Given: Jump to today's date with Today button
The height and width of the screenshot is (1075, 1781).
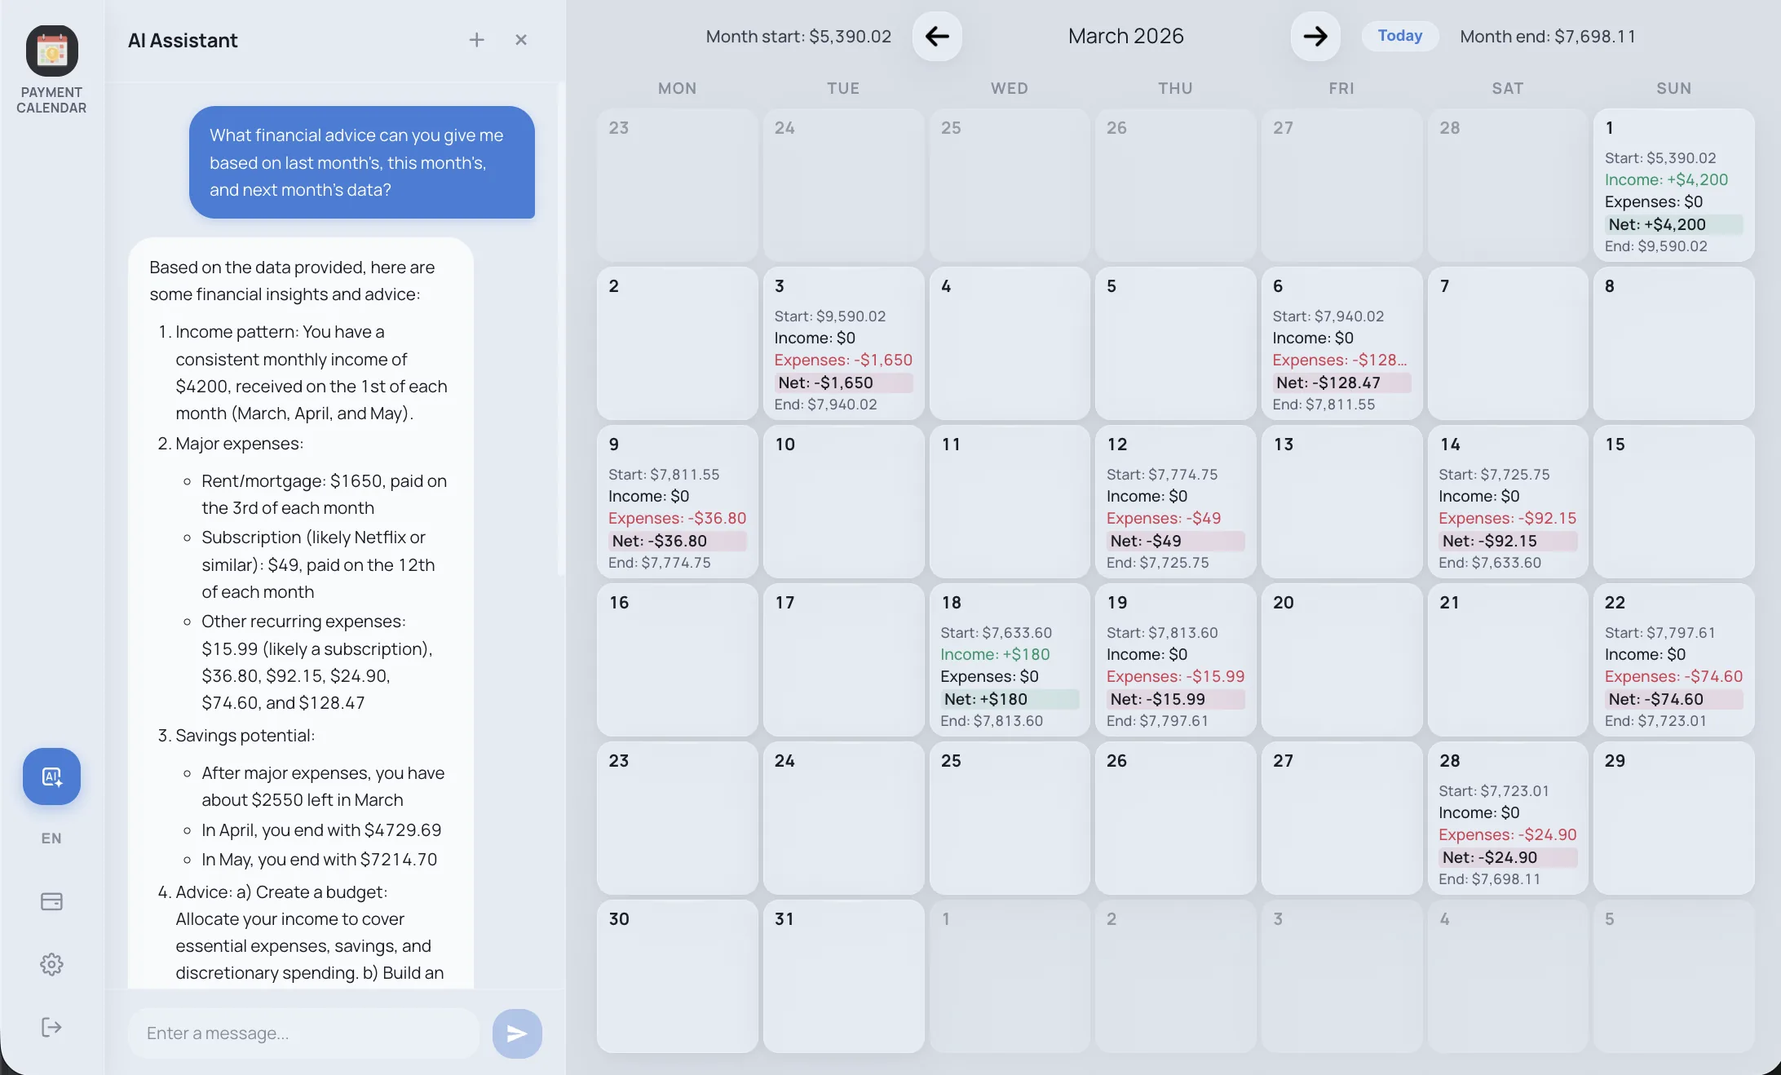Looking at the screenshot, I should click(x=1399, y=36).
